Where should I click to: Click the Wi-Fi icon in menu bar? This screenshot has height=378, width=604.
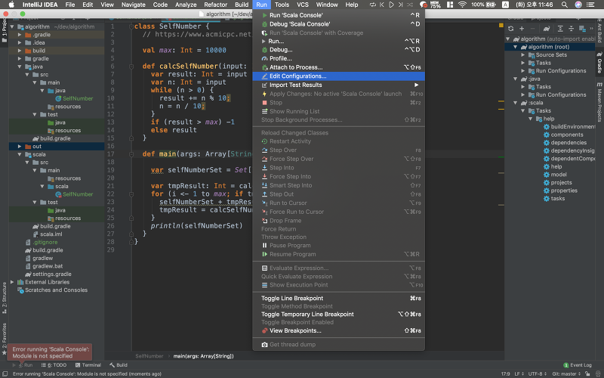462,5
